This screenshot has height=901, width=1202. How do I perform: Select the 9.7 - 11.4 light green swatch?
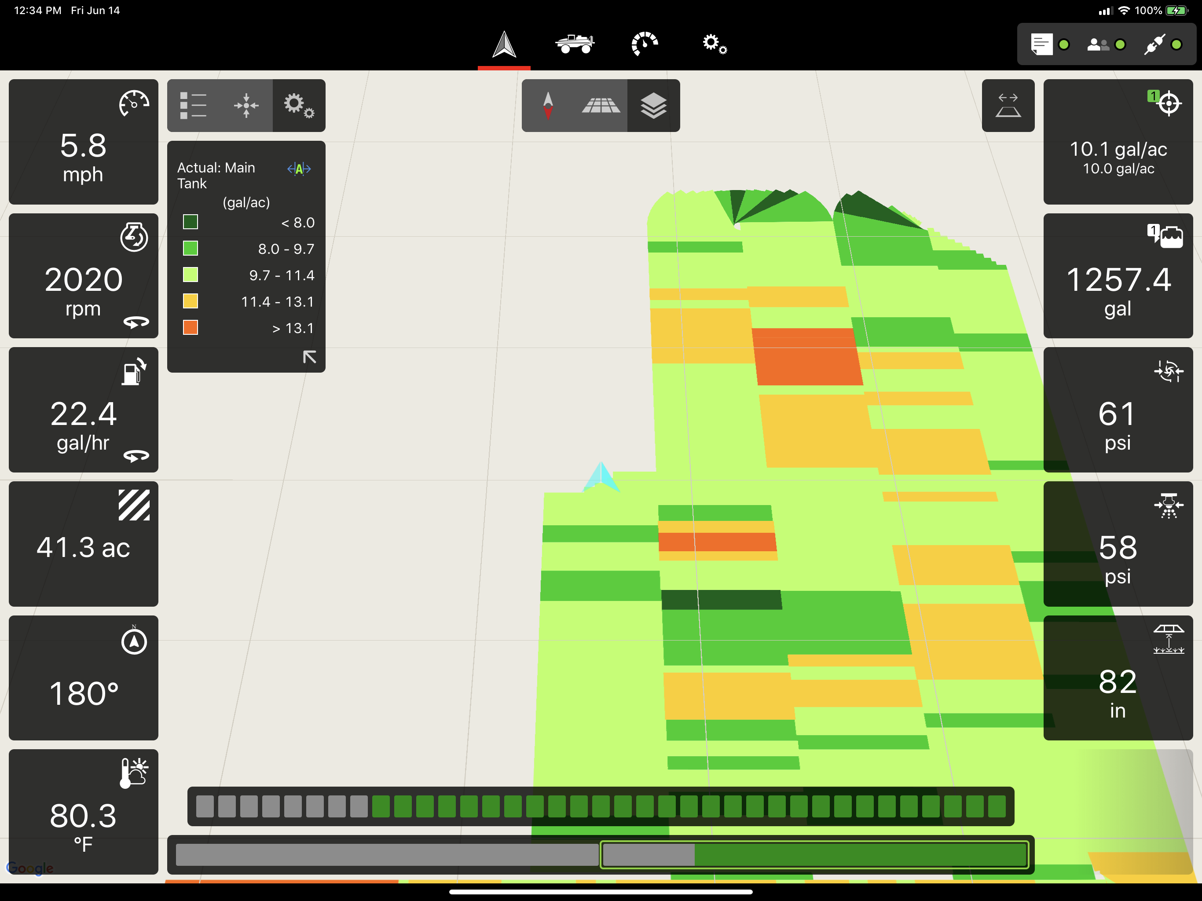click(x=190, y=275)
